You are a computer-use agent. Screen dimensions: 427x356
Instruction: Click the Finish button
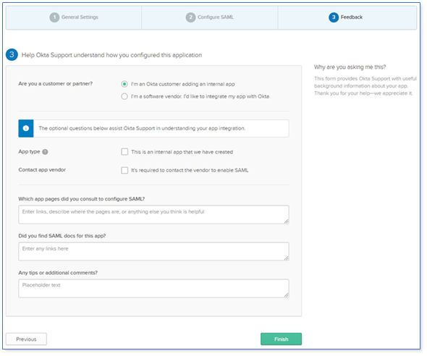pyautogui.click(x=281, y=339)
